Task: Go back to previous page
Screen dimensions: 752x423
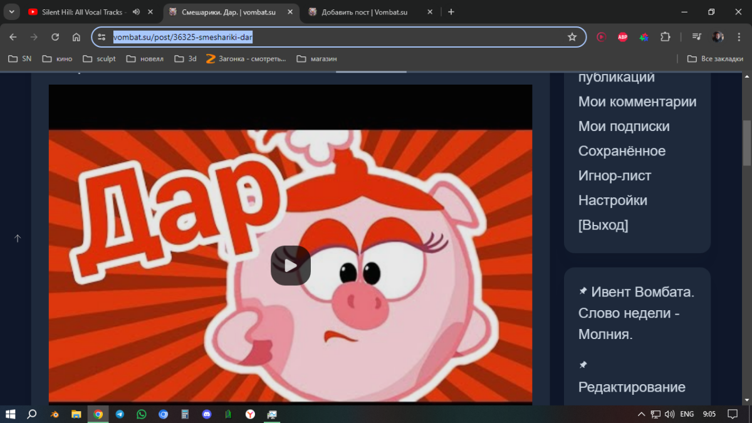Action: click(x=13, y=37)
